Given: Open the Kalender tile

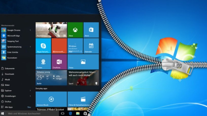Looking at the screenshot, I should pyautogui.click(x=91, y=46).
